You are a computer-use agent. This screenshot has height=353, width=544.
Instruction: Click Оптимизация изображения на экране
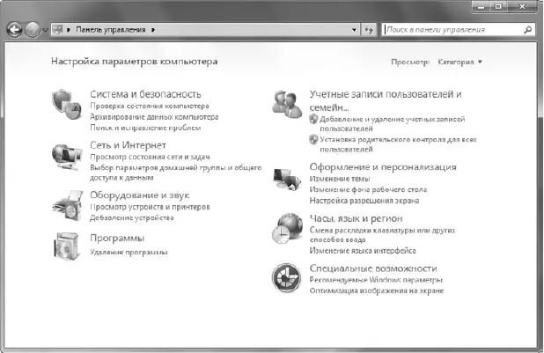click(377, 290)
